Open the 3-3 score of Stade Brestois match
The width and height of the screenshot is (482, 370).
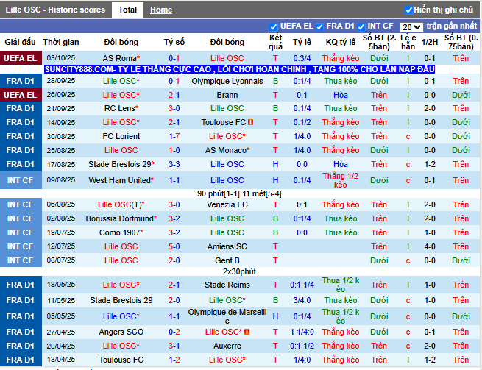(174, 164)
